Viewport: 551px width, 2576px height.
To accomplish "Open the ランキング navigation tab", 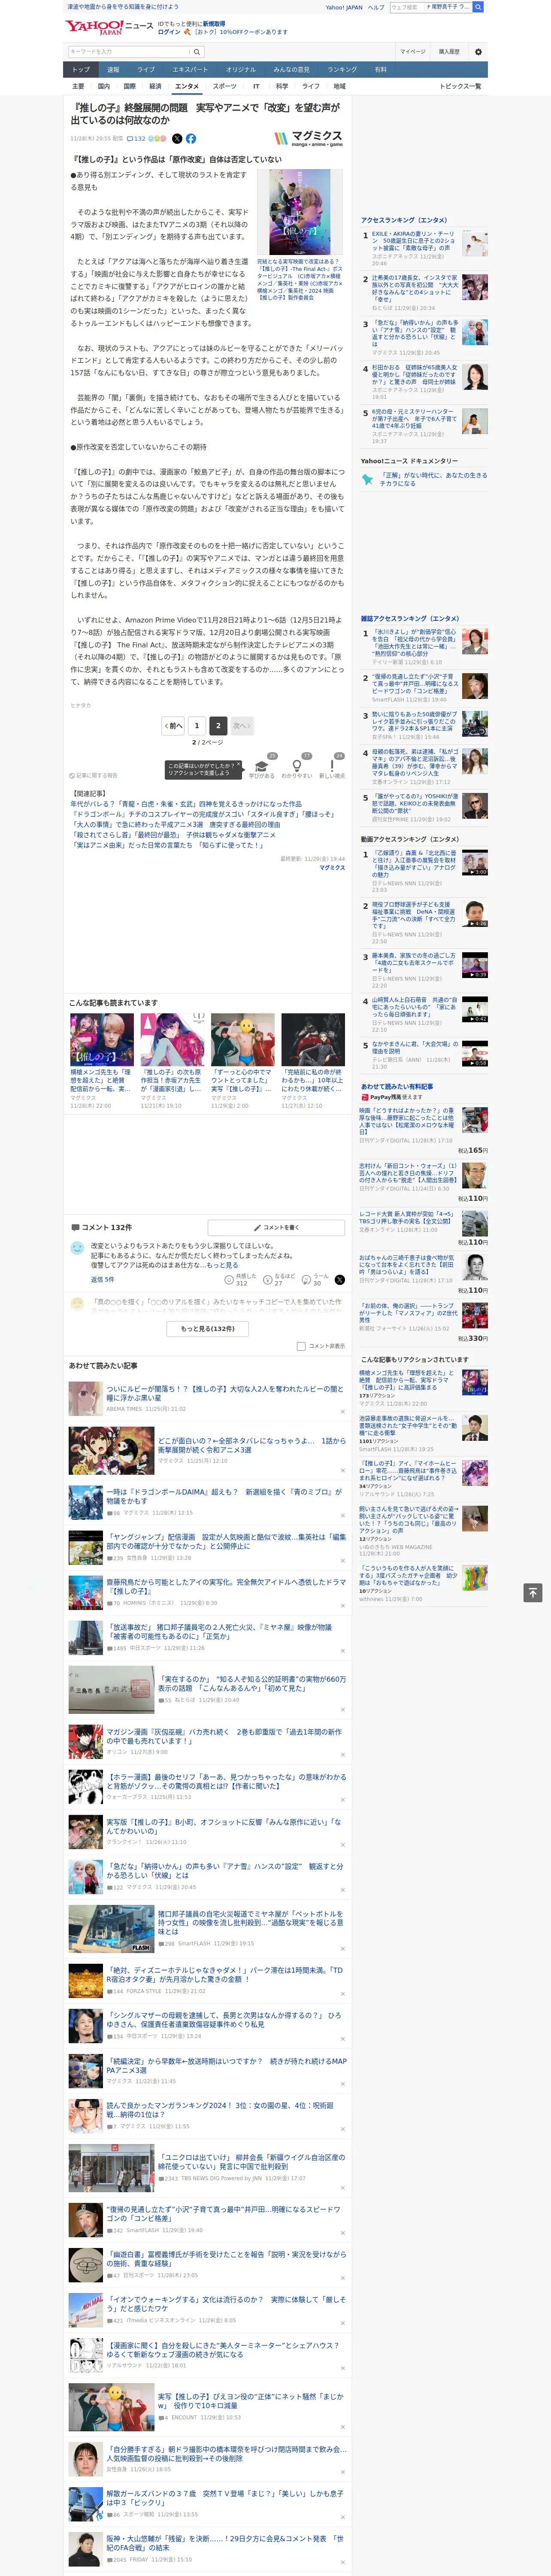I will click(342, 70).
